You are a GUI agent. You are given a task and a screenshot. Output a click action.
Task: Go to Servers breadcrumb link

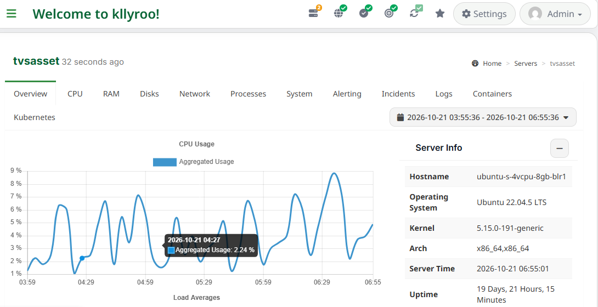tap(526, 64)
